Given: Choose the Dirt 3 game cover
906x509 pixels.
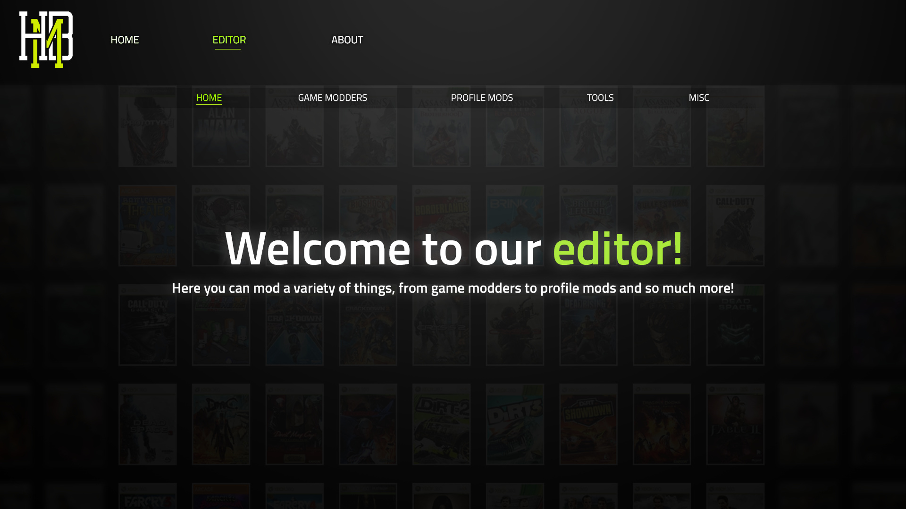Looking at the screenshot, I should pyautogui.click(x=515, y=424).
